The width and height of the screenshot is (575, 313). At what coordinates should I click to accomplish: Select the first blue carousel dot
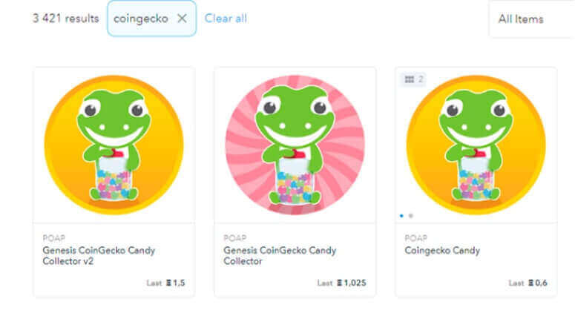402,216
